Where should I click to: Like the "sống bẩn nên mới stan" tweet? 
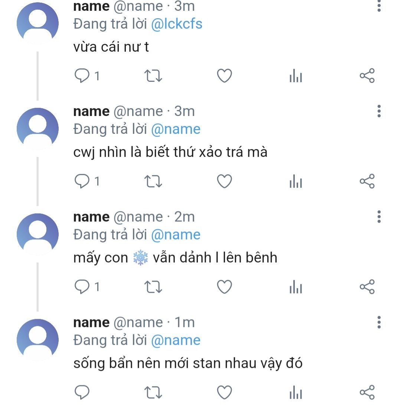click(x=224, y=392)
